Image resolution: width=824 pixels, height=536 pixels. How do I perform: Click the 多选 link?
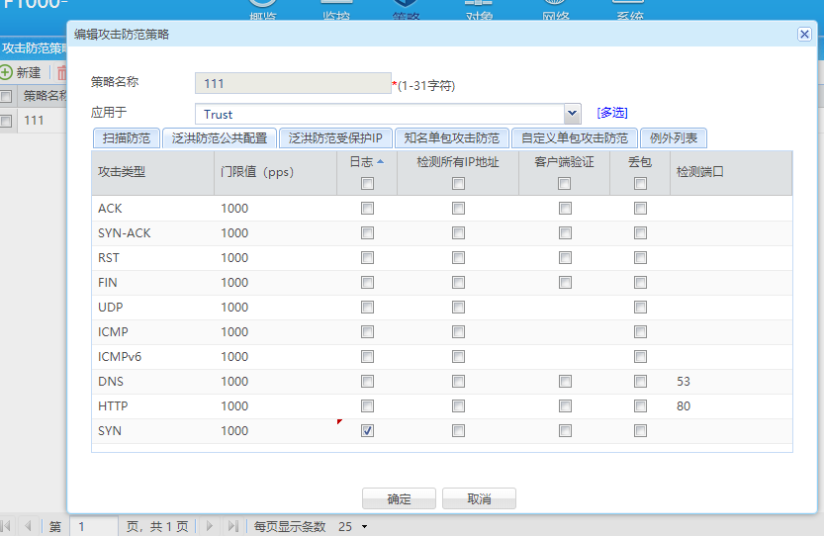611,114
